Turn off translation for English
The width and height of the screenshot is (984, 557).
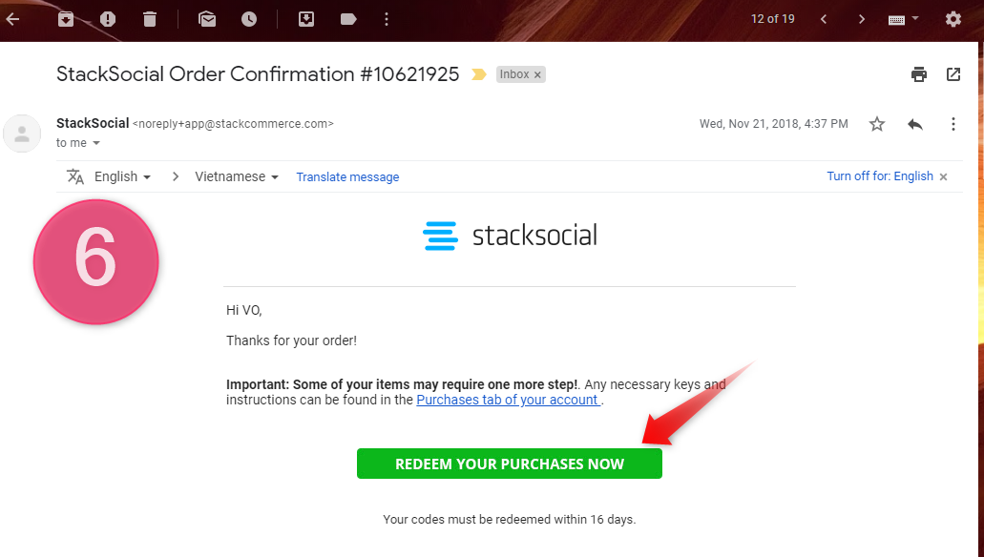tap(880, 176)
